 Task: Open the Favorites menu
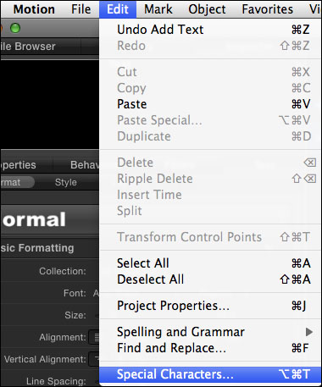[267, 9]
